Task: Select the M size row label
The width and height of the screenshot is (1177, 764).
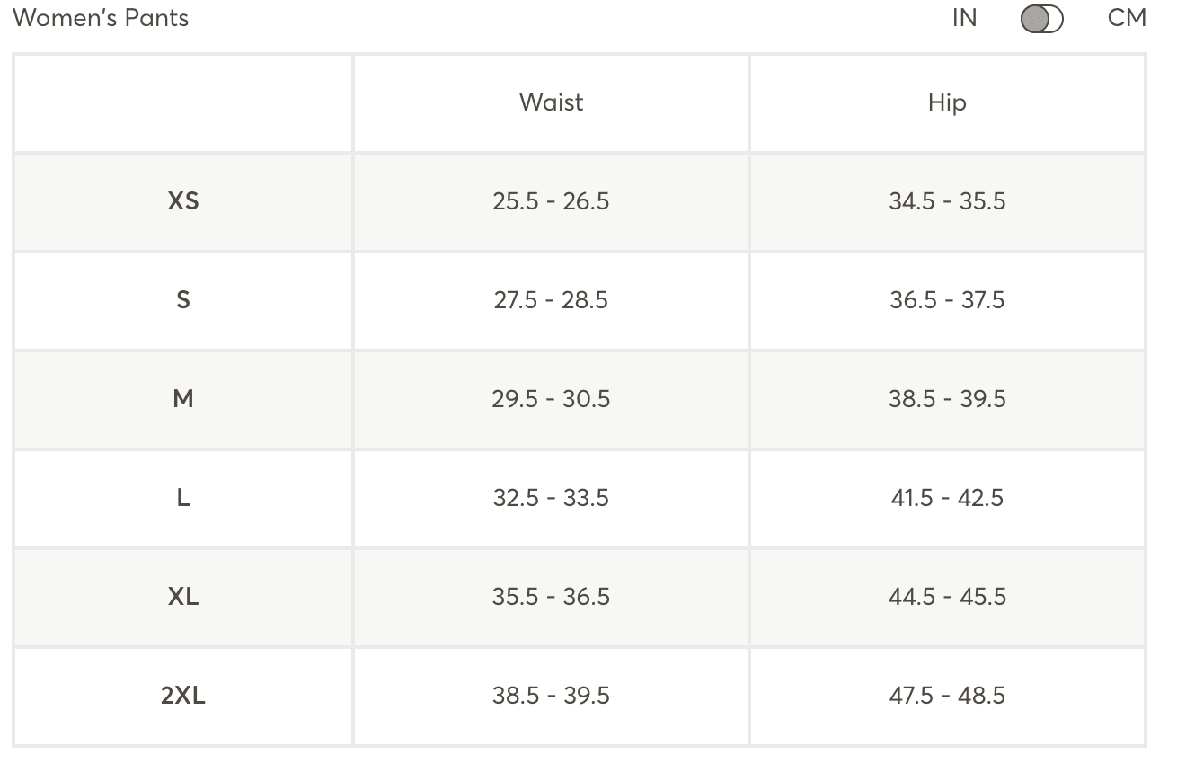Action: pos(183,399)
